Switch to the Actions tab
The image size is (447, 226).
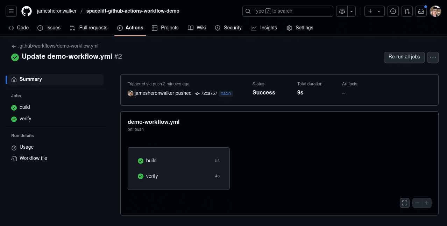coord(130,28)
